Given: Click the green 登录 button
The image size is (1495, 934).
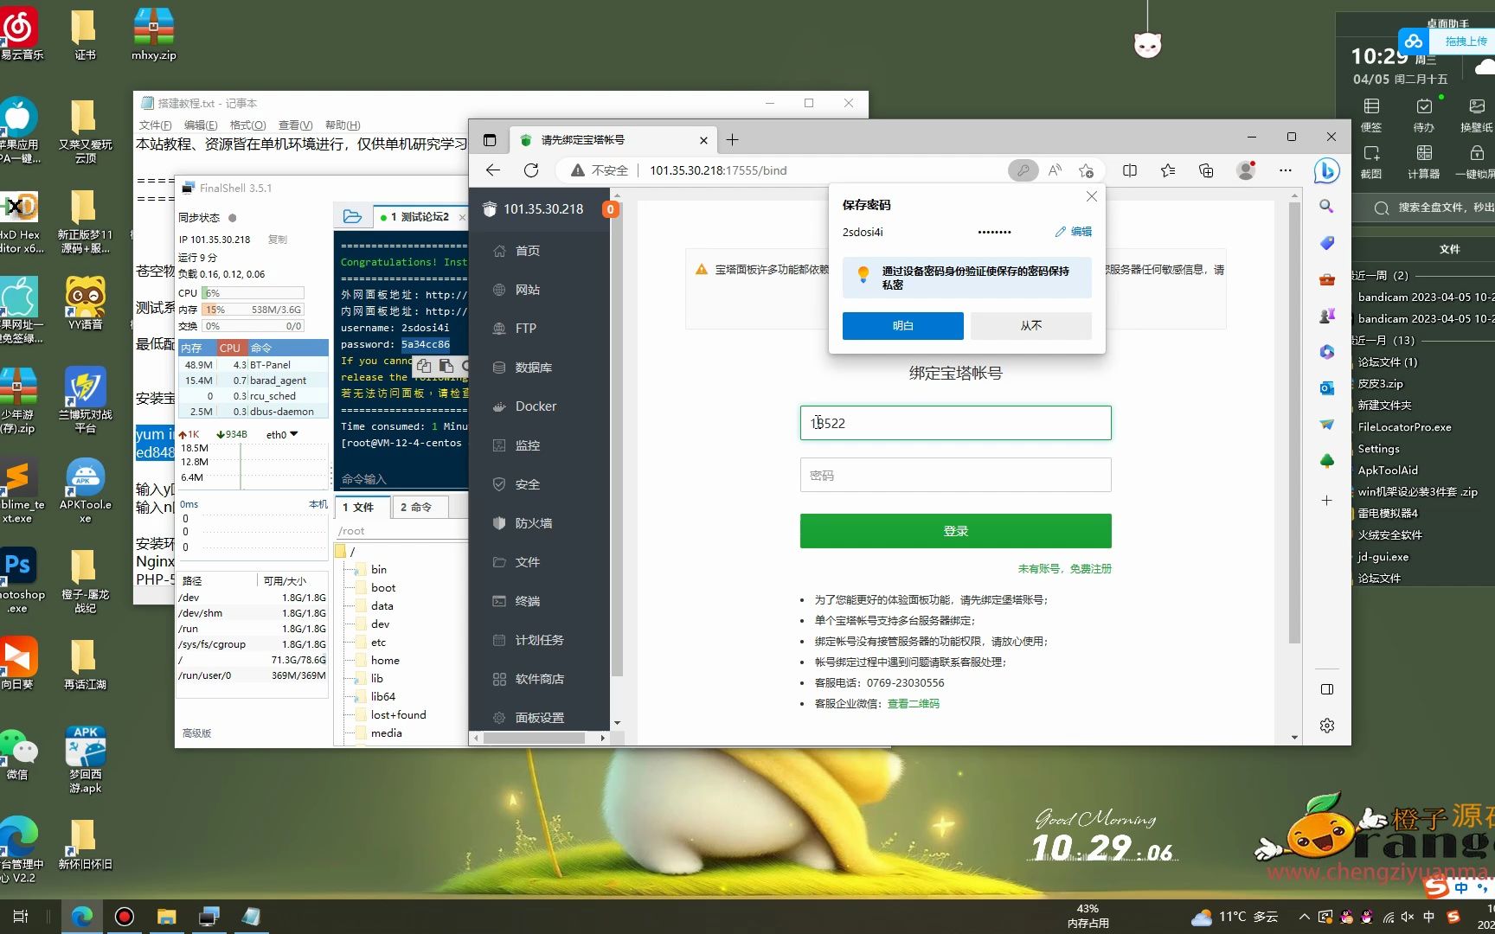Looking at the screenshot, I should point(955,531).
